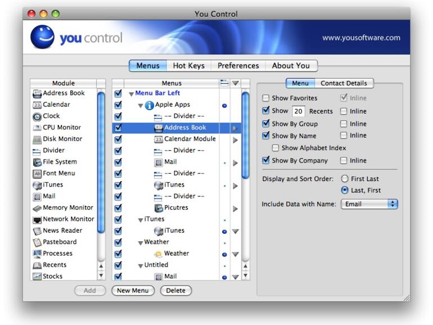Switch to Contact Details tab

[x=344, y=83]
